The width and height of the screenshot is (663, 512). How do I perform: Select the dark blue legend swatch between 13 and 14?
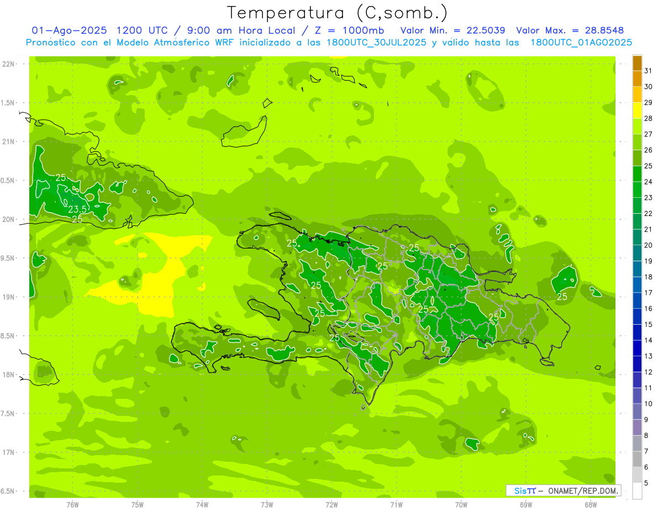(637, 349)
